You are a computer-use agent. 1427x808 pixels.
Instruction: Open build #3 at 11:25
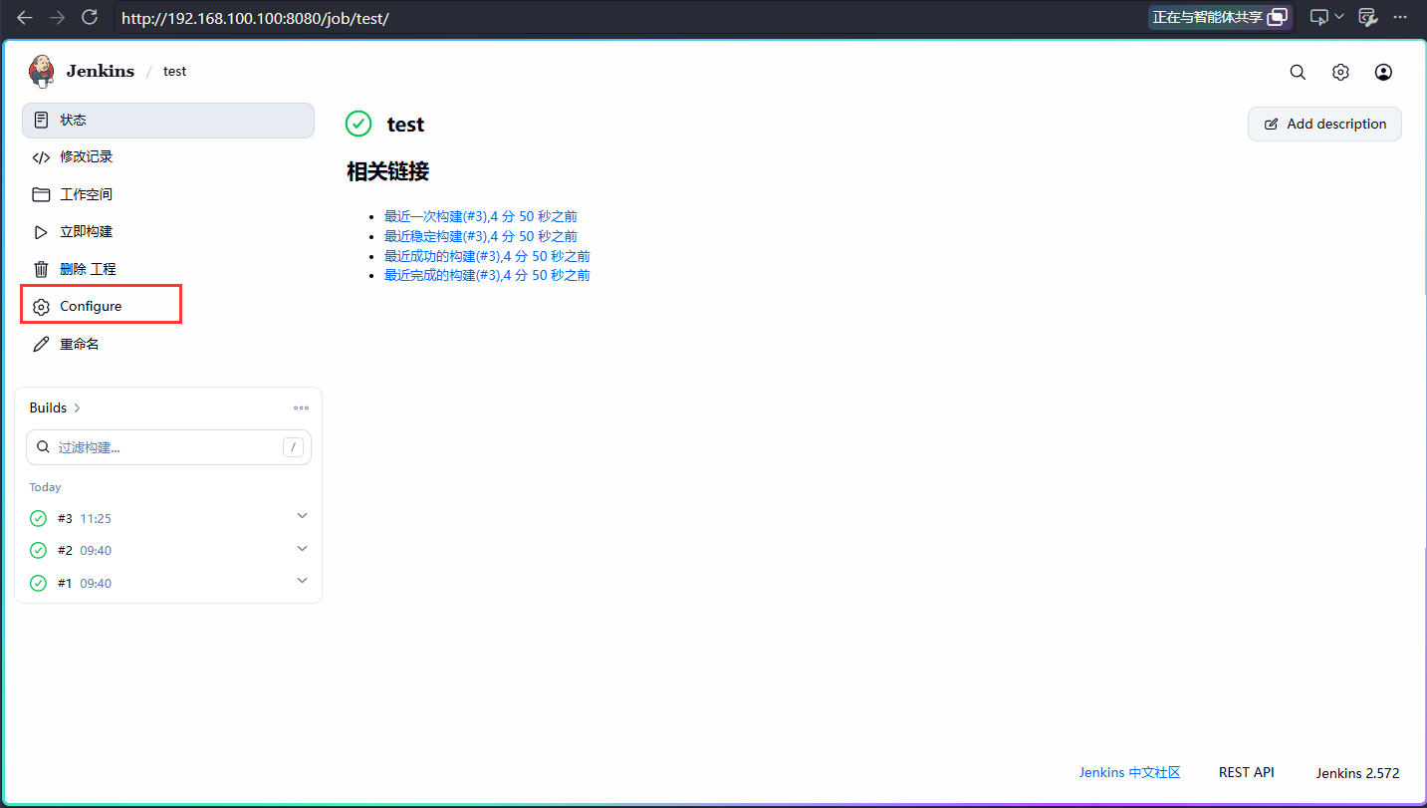point(85,518)
